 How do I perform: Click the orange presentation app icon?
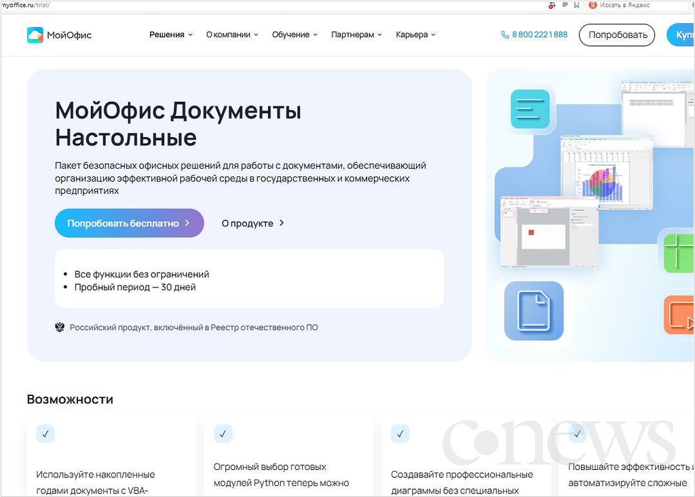[x=679, y=313]
